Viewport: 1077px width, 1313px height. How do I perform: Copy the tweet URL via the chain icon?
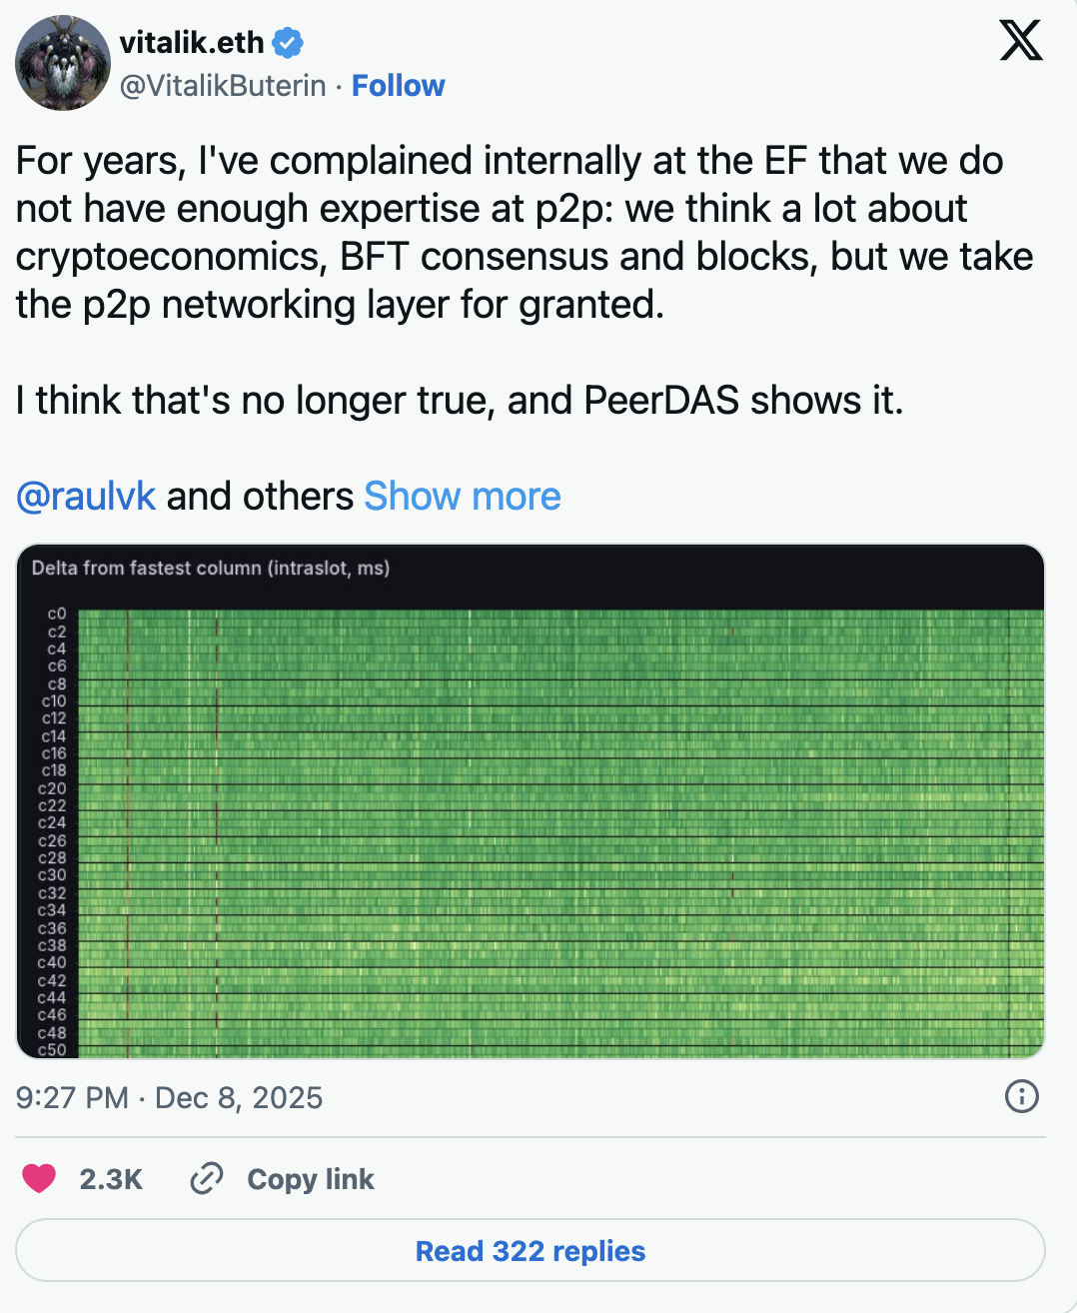pos(206,1179)
